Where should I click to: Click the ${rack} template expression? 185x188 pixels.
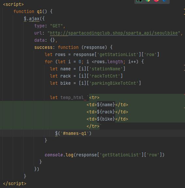pyautogui.click(x=106, y=112)
